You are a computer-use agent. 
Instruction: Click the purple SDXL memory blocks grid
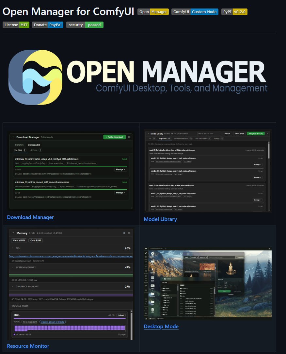70,328
